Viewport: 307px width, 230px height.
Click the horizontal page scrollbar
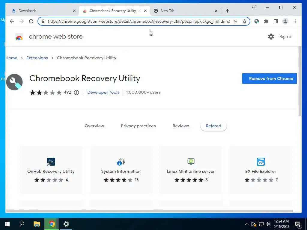tap(149, 211)
